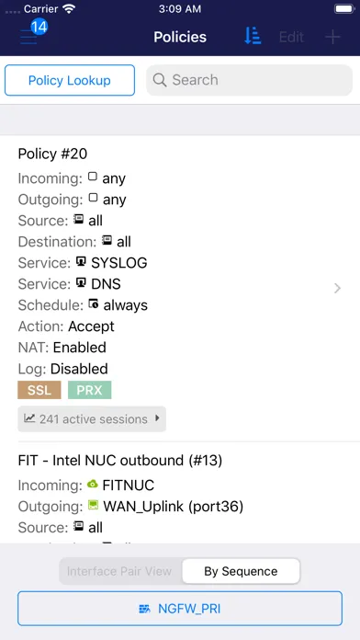Image resolution: width=360 pixels, height=640 pixels.
Task: Tap the Policy Lookup button
Action: (70, 80)
